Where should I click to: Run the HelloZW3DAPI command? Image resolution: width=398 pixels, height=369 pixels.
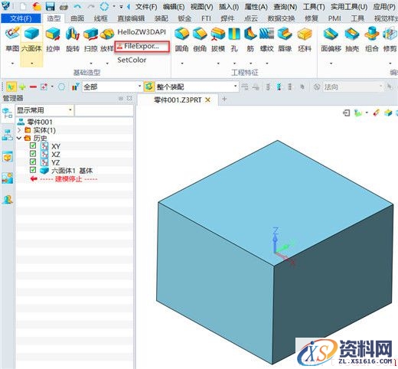click(x=142, y=32)
